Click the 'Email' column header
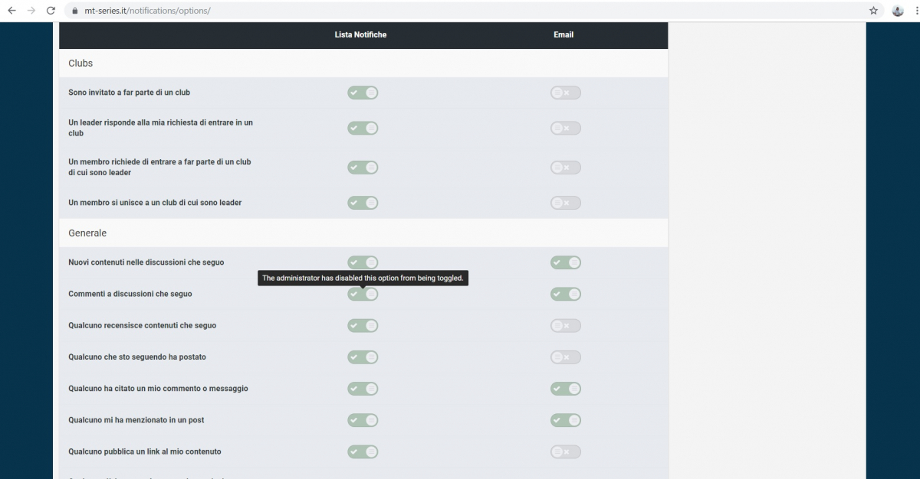This screenshot has width=920, height=479. click(x=563, y=34)
